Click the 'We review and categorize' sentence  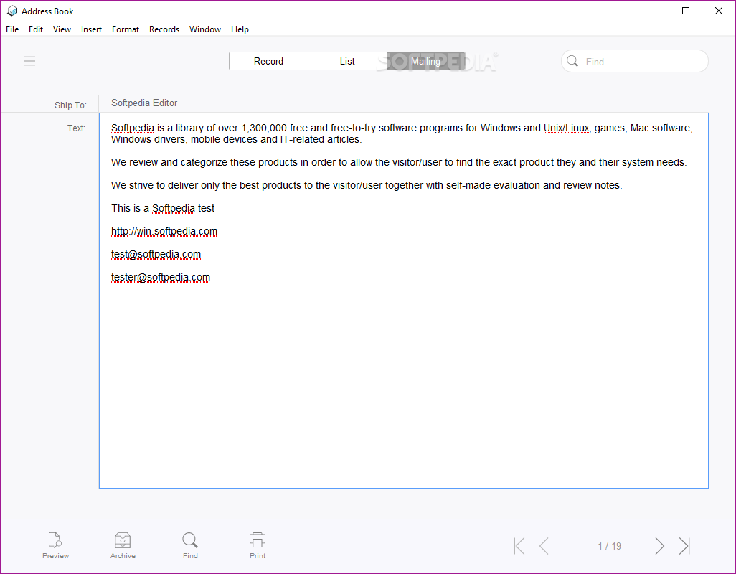(399, 162)
